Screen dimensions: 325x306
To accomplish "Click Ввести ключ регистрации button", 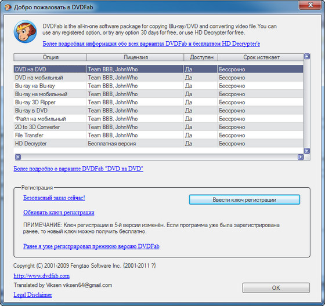I will pos(244,199).
